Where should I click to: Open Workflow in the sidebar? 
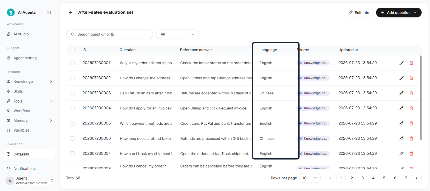pos(30,111)
